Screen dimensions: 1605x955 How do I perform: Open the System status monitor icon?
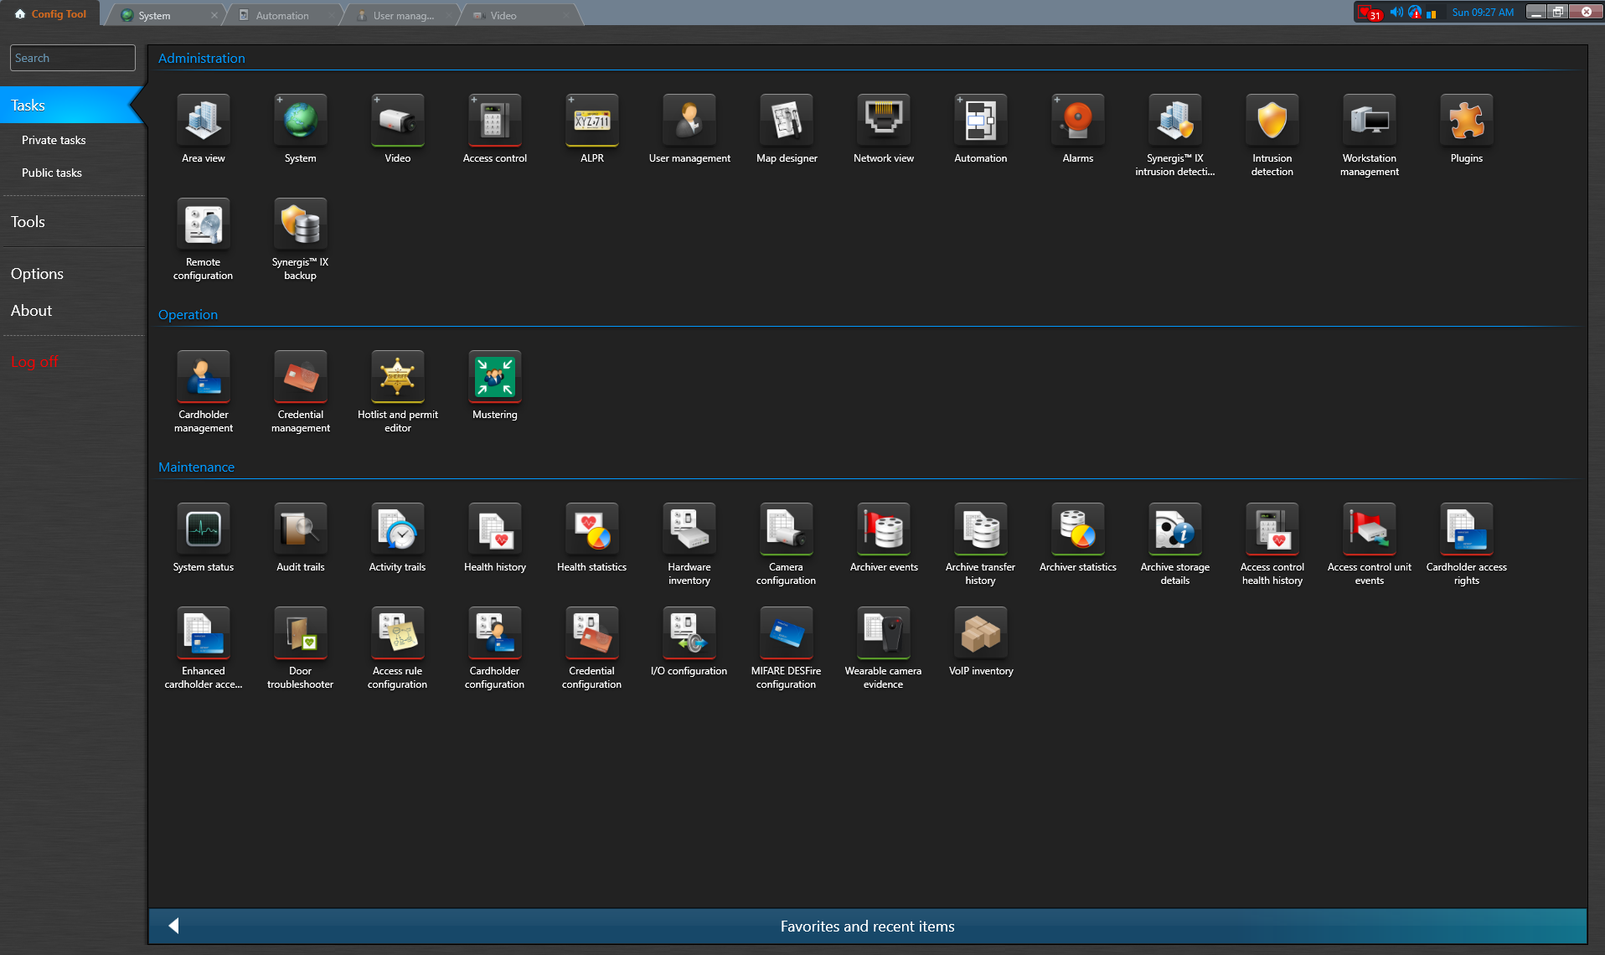click(203, 530)
